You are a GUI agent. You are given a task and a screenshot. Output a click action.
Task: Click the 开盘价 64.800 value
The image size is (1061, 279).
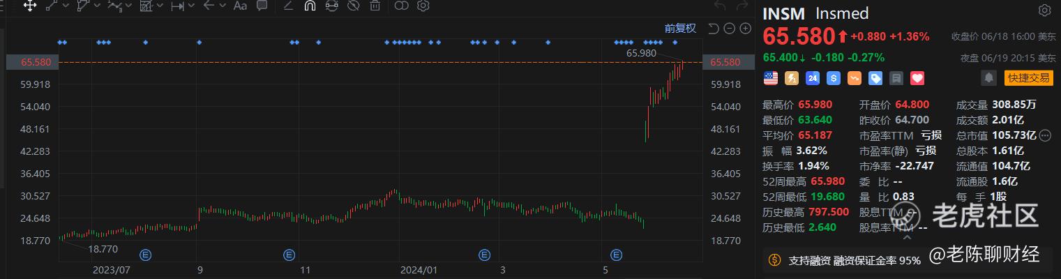(x=912, y=105)
